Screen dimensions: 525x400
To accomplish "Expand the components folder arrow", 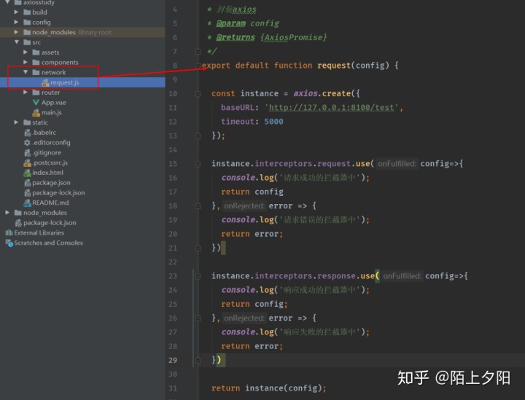I will 26,62.
